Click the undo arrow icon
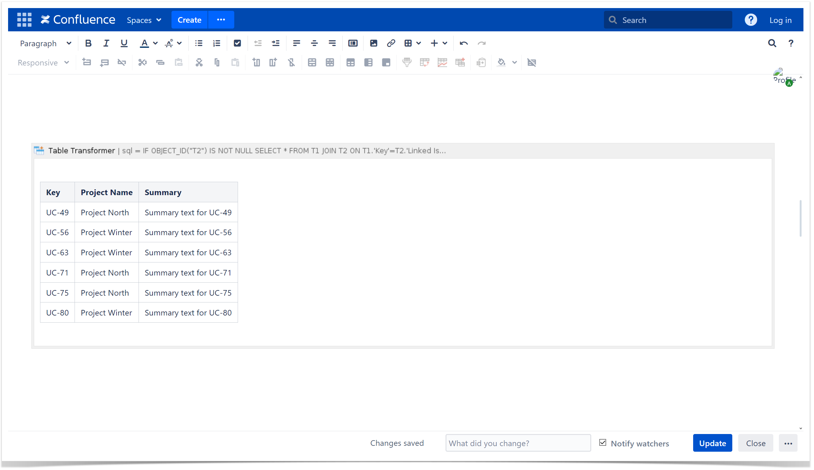 tap(464, 43)
